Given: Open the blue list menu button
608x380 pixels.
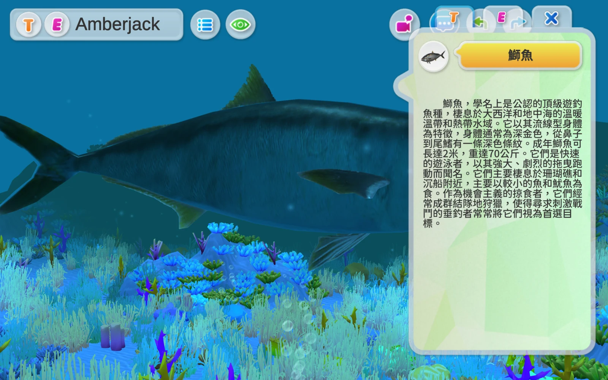Looking at the screenshot, I should pos(205,25).
